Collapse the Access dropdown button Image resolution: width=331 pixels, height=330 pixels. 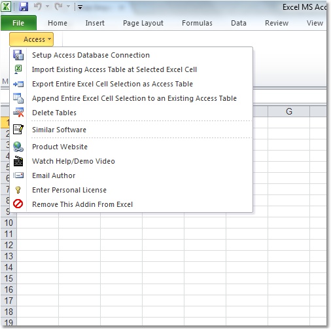click(31, 39)
